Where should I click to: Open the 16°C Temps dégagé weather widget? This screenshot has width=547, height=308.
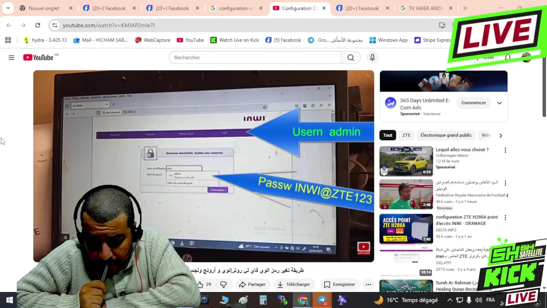pos(406,300)
